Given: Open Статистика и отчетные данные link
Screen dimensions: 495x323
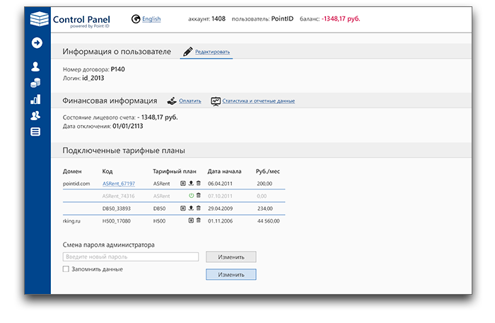Looking at the screenshot, I should (x=258, y=101).
